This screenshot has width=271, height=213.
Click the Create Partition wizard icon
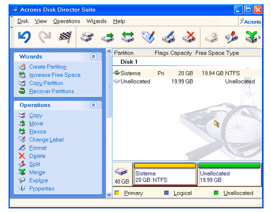[22, 67]
